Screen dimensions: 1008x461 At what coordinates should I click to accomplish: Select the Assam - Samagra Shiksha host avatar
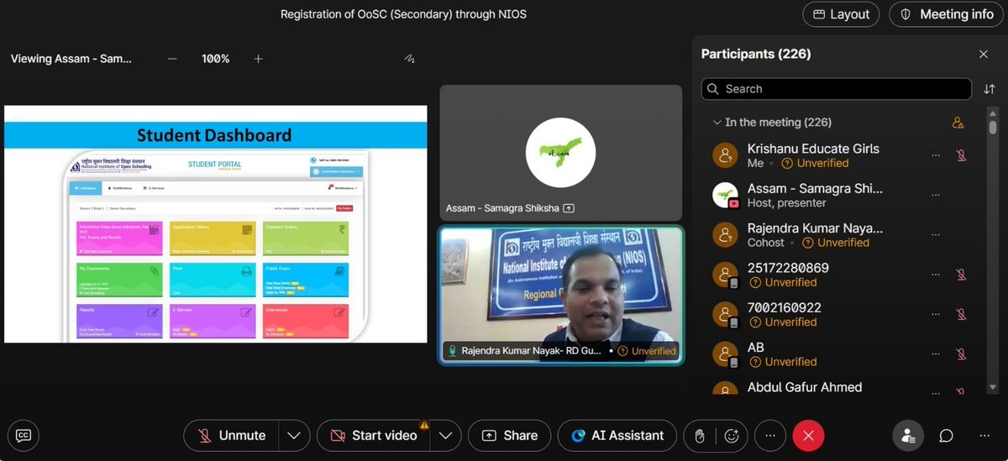coord(725,195)
